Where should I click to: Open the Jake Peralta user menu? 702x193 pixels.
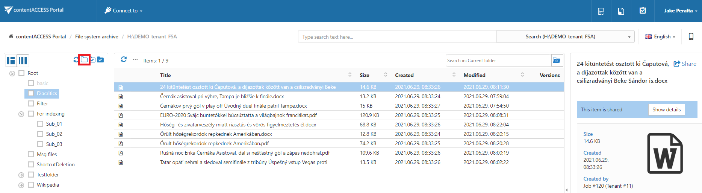click(x=680, y=11)
